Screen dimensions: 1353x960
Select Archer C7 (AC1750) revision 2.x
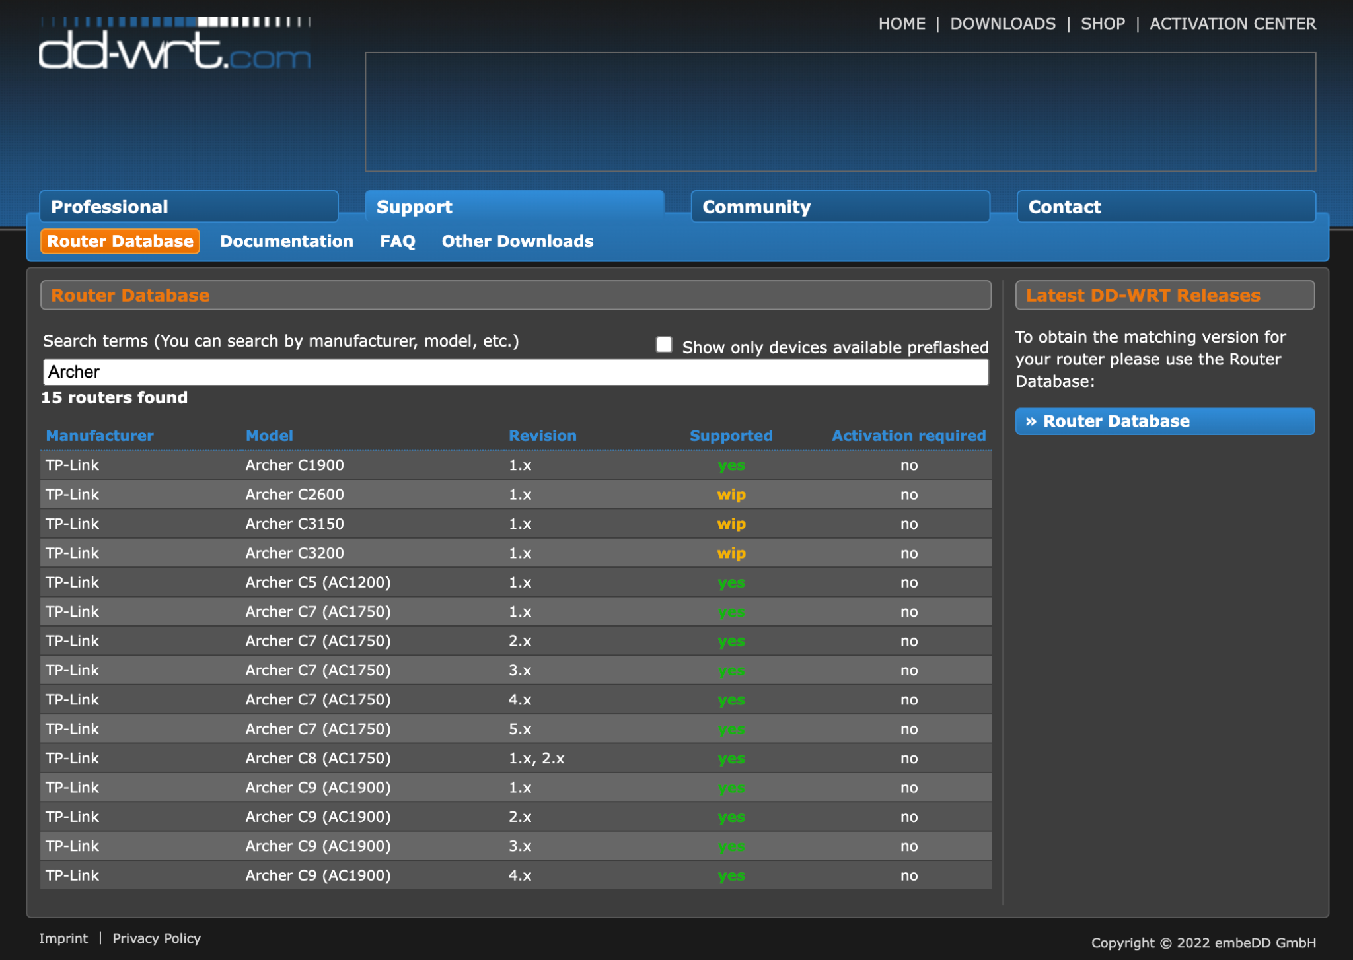click(x=516, y=641)
